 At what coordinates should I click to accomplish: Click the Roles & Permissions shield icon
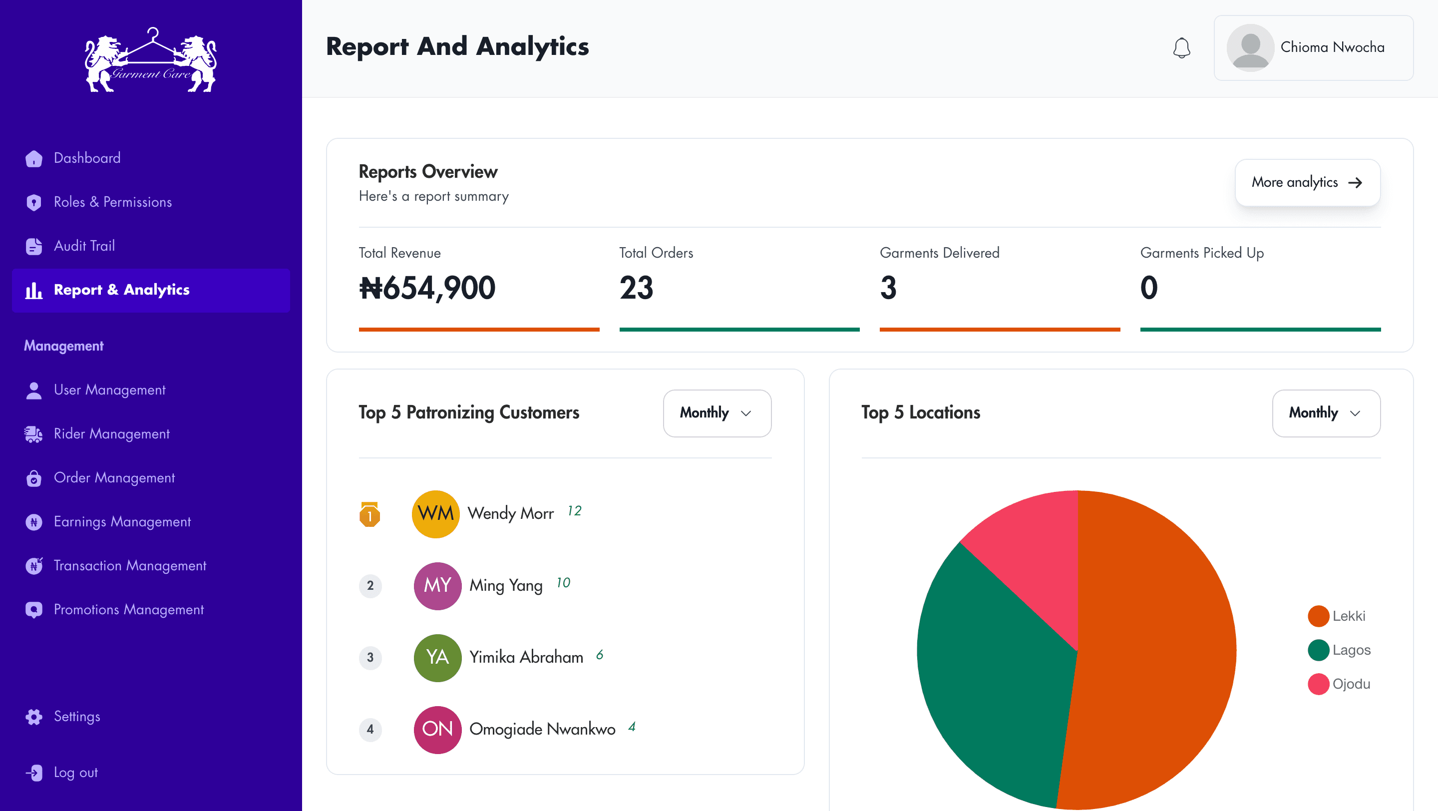[x=33, y=202]
